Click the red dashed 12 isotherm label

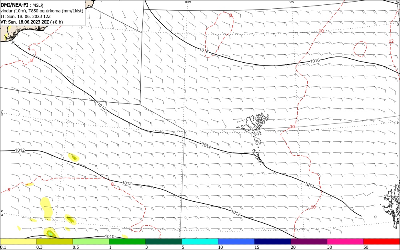[x=391, y=41]
